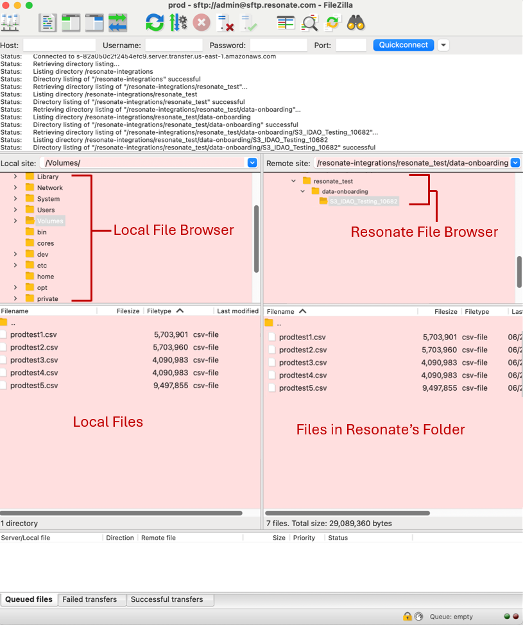Select S3_IDAO_Testing_10682 remote folder
This screenshot has height=625, width=523.
(x=363, y=201)
